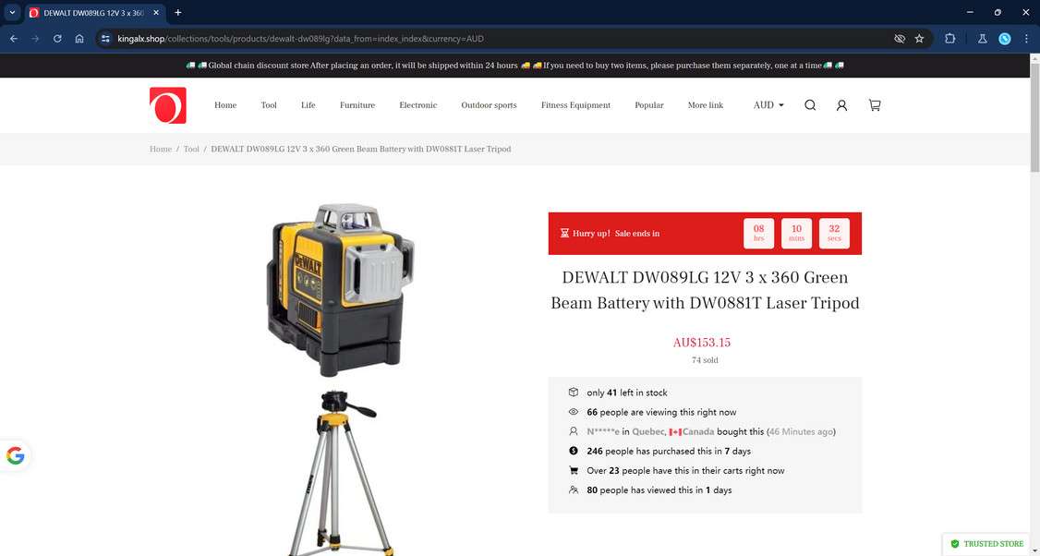Viewport: 1040px width, 556px height.
Task: Reload the page with refresh icon
Action: click(57, 39)
